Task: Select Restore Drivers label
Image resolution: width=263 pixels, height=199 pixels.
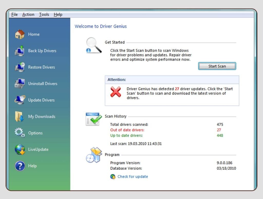Action: pyautogui.click(x=41, y=67)
